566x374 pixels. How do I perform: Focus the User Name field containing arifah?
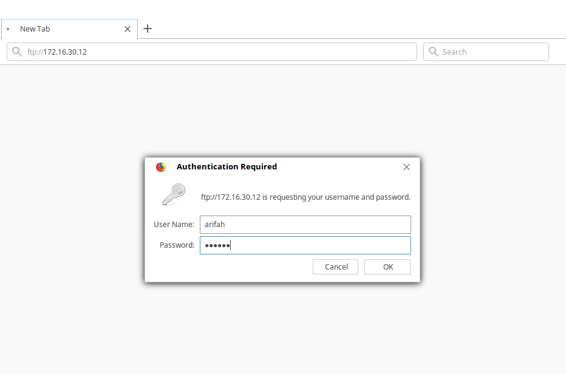tap(305, 225)
